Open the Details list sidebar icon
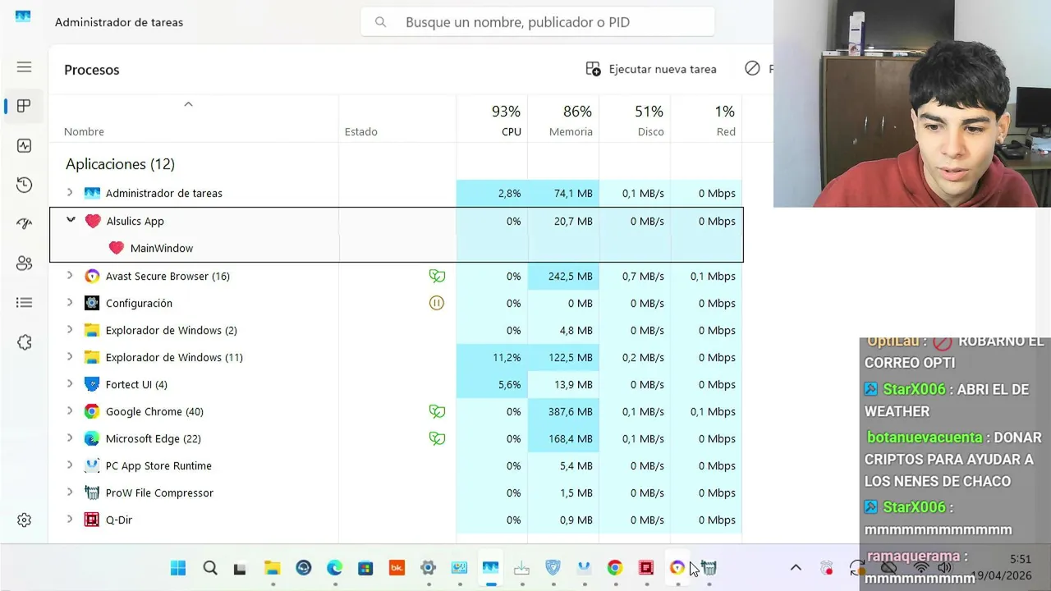This screenshot has height=591, width=1051. click(x=24, y=303)
